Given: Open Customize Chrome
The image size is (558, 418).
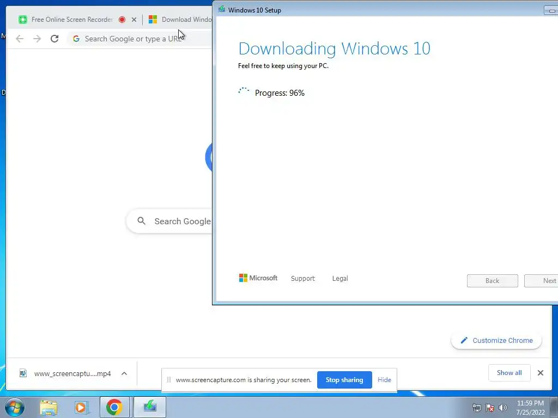Looking at the screenshot, I should (496, 341).
